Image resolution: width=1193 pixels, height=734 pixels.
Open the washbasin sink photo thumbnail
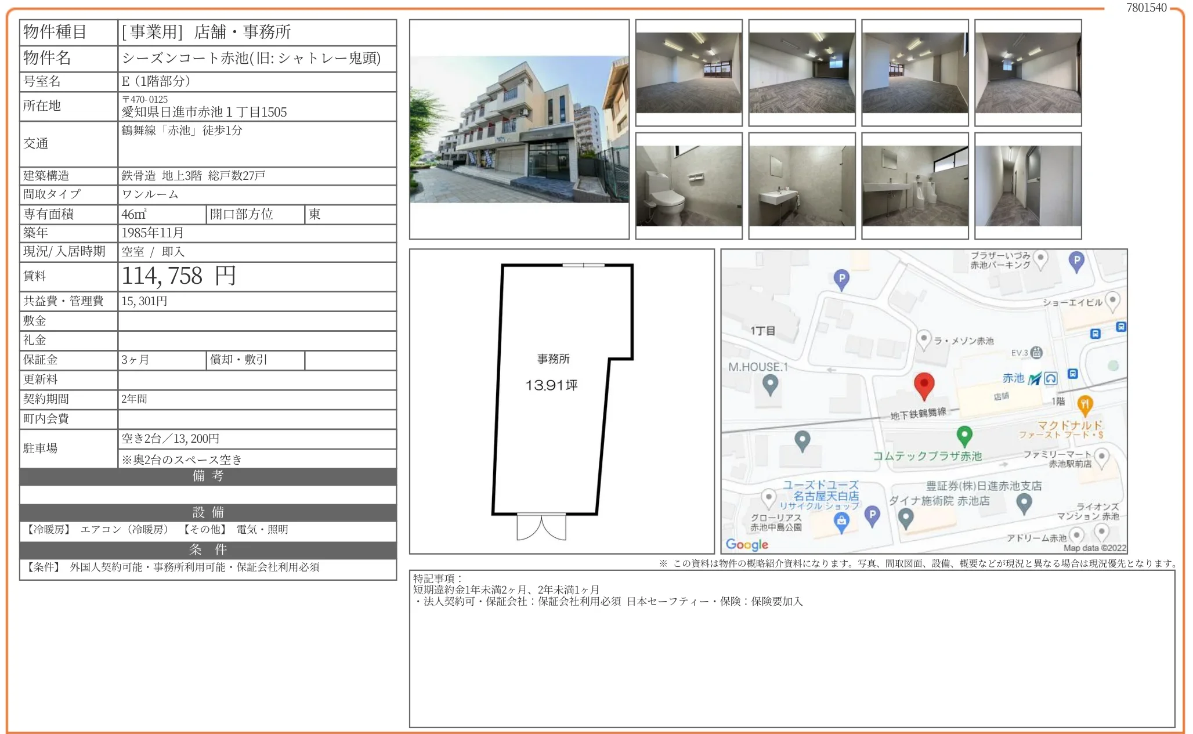point(801,186)
